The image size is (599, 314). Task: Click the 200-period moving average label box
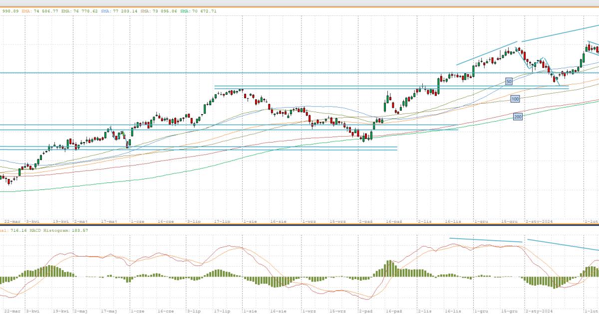point(518,117)
